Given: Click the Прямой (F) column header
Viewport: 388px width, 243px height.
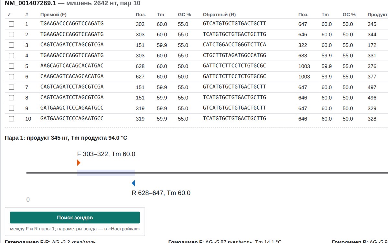Looking at the screenshot, I should pos(53,15).
